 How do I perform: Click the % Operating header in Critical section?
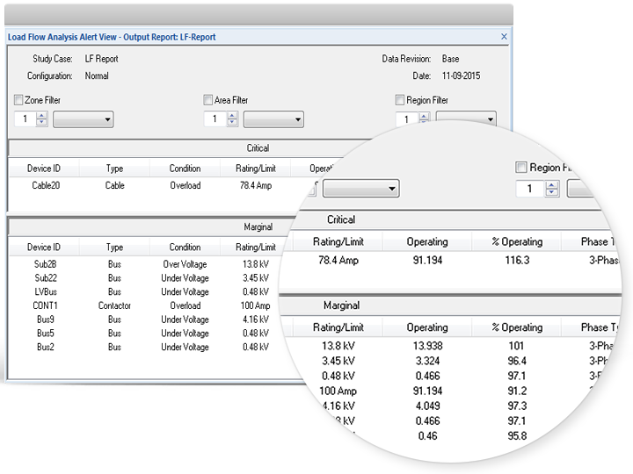tap(516, 241)
